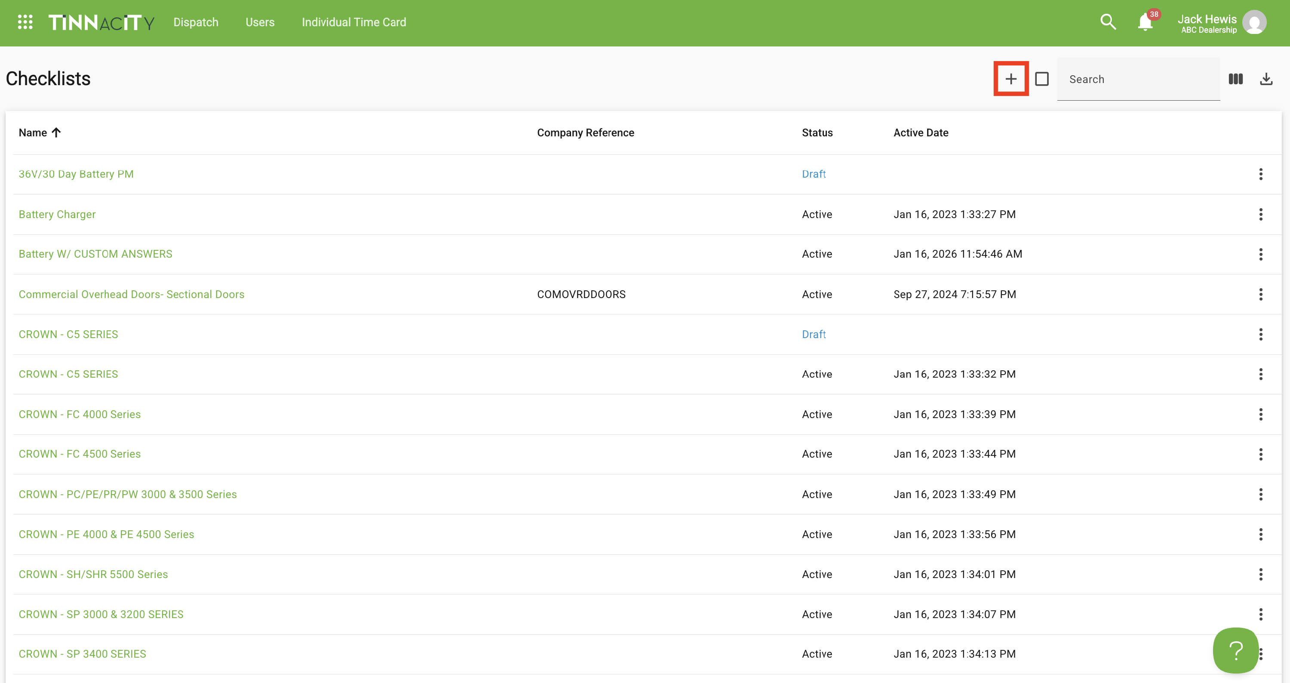Open the apps grid launcher icon
The image size is (1290, 683).
25,22
